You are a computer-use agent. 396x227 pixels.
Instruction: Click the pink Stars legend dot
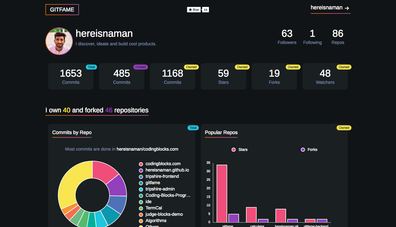(233, 150)
